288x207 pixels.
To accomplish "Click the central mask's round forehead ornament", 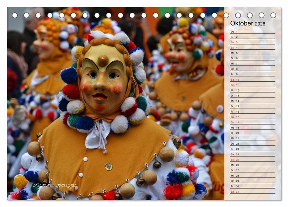I will 103,60.
